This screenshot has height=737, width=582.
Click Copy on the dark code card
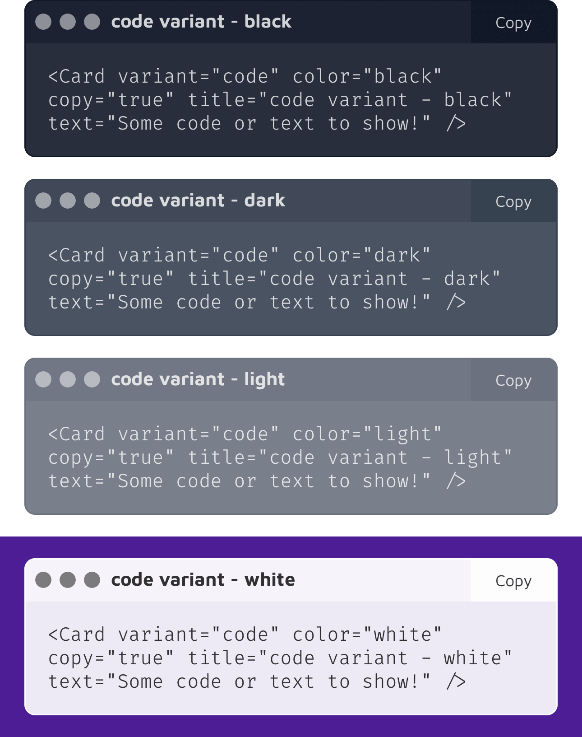pos(513,201)
